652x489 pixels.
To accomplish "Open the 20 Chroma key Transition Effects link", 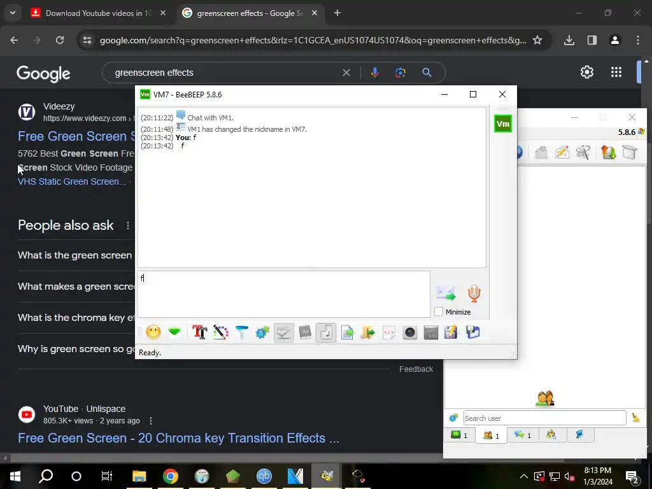I will tap(178, 438).
